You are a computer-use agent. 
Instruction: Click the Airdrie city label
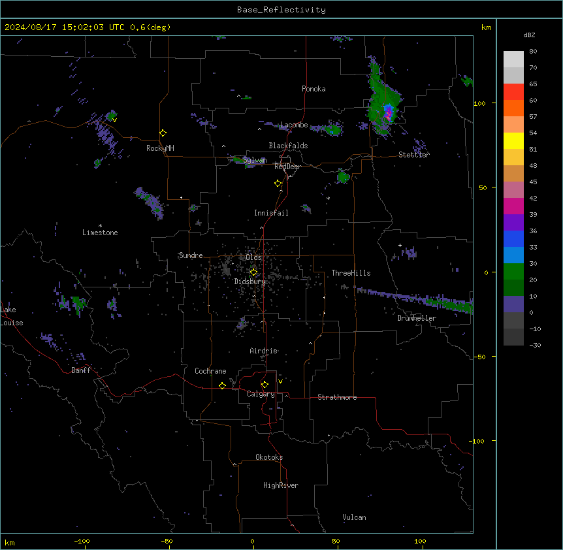(x=264, y=351)
